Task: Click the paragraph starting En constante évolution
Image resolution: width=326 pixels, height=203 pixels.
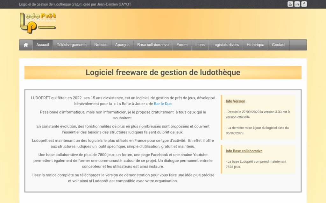Action: 123,129
